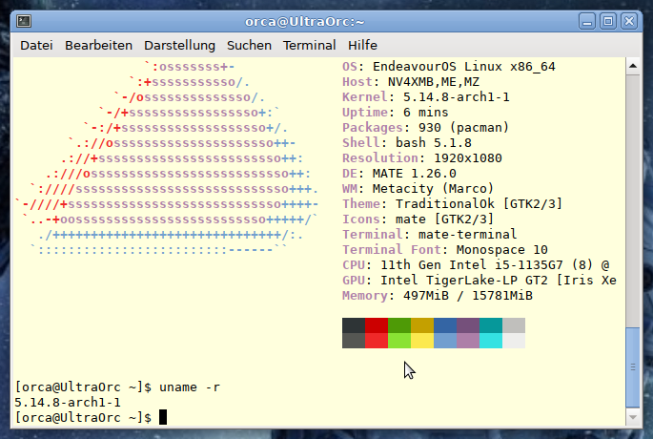Click the light blue bottom-row color block

click(445, 340)
